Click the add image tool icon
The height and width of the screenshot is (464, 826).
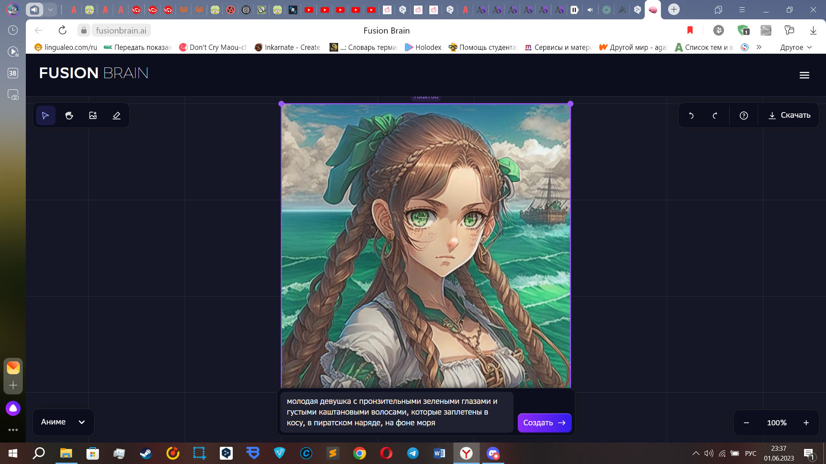pyautogui.click(x=93, y=116)
